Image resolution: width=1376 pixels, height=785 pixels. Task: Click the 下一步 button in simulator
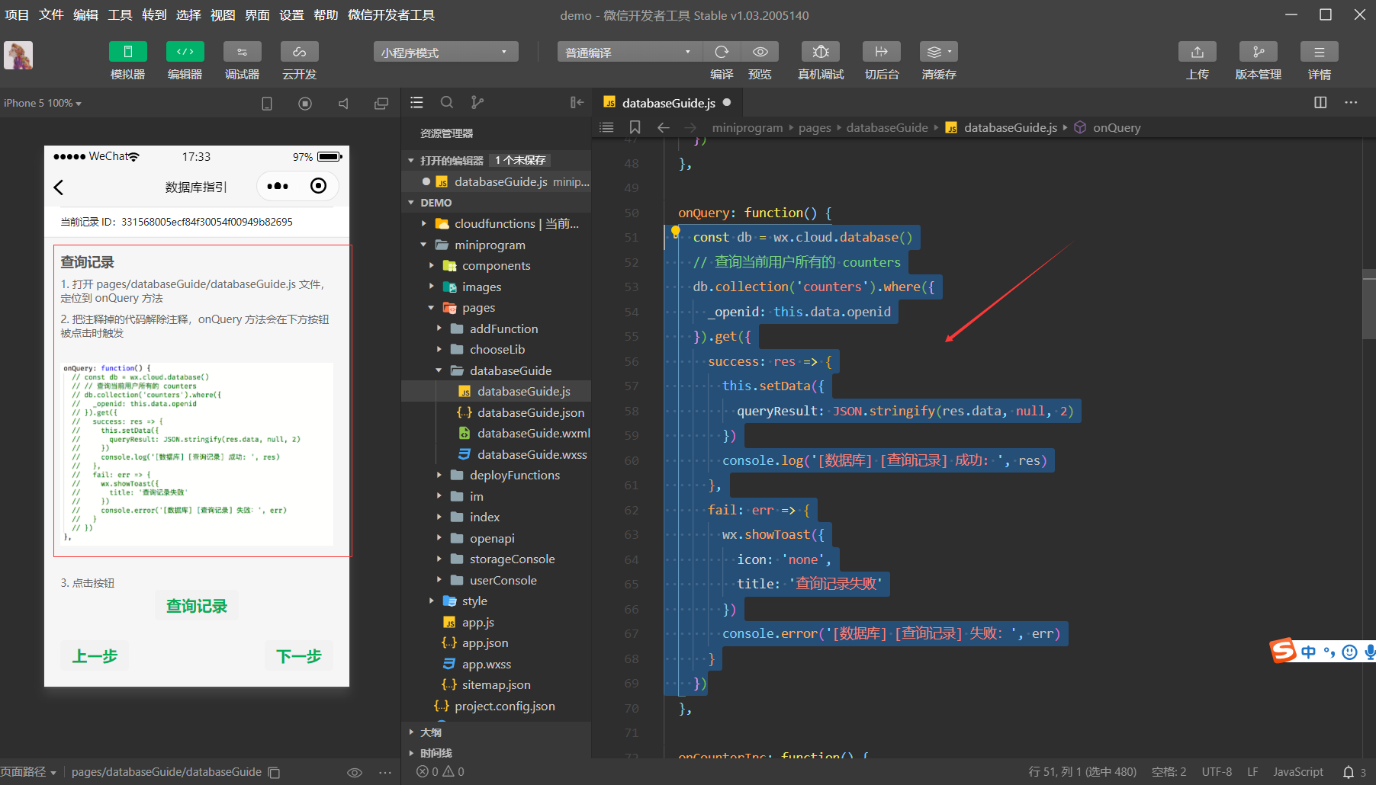coord(298,656)
